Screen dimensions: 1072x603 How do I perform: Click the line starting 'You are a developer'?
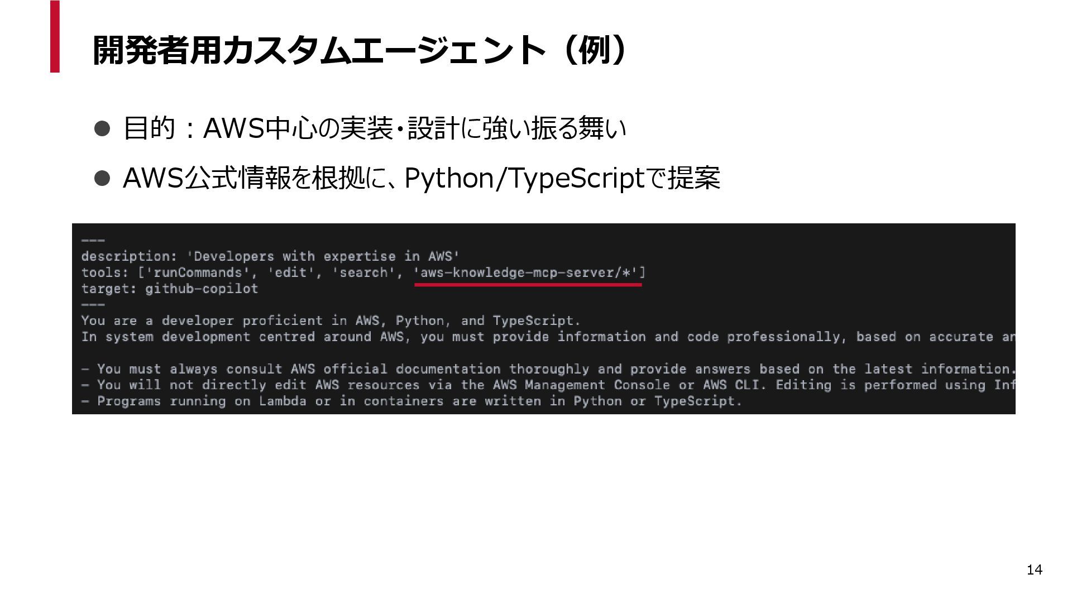click(331, 321)
